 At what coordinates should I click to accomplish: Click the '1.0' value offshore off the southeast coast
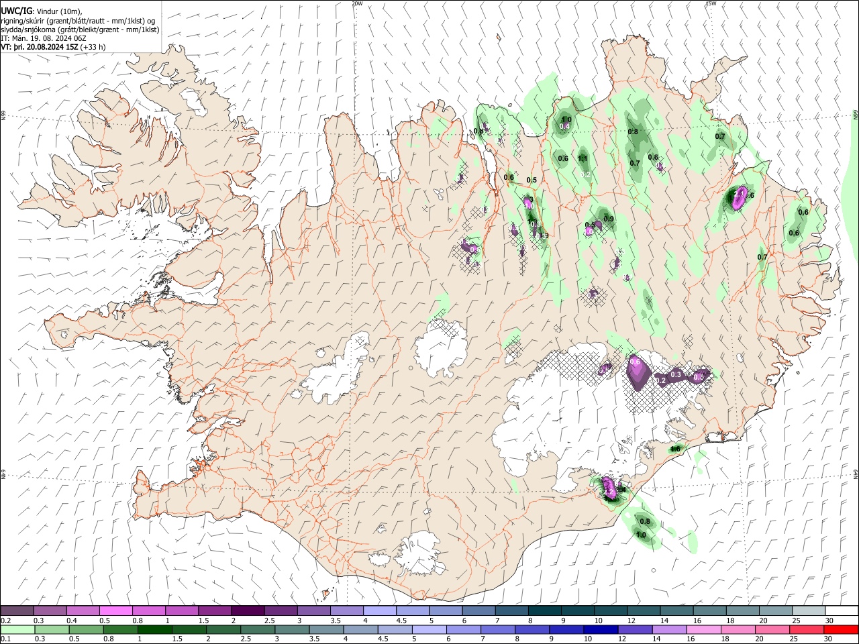click(x=641, y=535)
